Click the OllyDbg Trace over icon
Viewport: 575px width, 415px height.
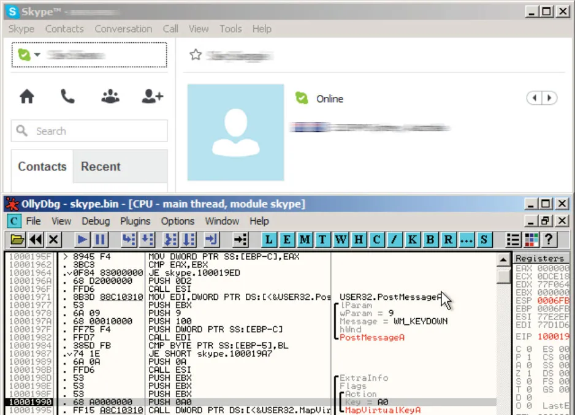(x=188, y=240)
